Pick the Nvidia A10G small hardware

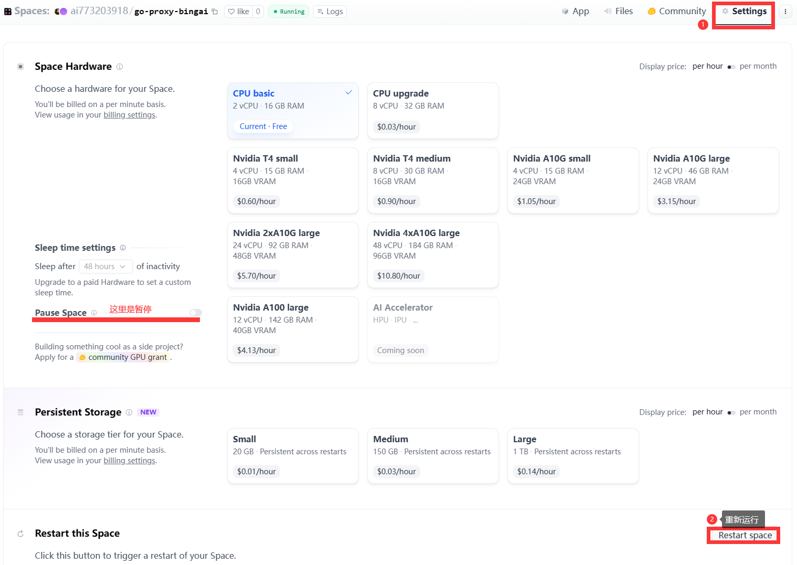click(x=573, y=180)
